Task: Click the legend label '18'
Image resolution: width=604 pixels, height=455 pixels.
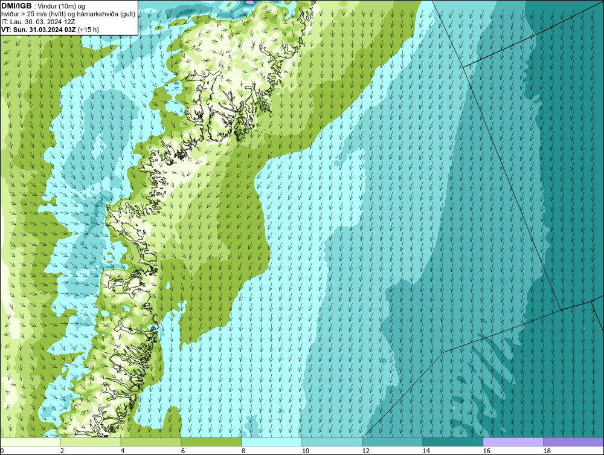Action: coord(547,451)
